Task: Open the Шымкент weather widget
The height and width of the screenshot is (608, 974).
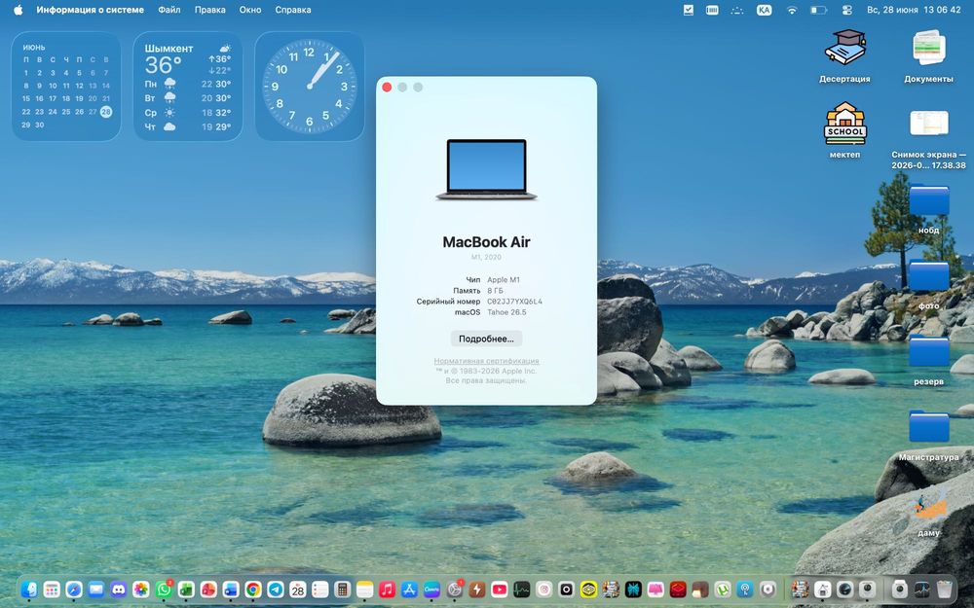Action: pos(188,87)
